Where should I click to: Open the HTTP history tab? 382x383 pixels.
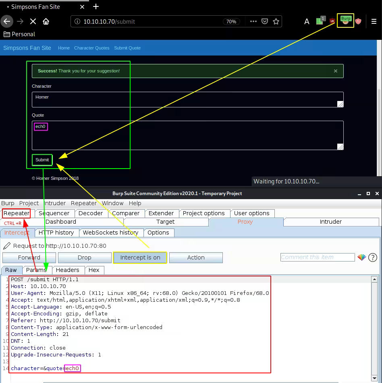pyautogui.click(x=56, y=233)
